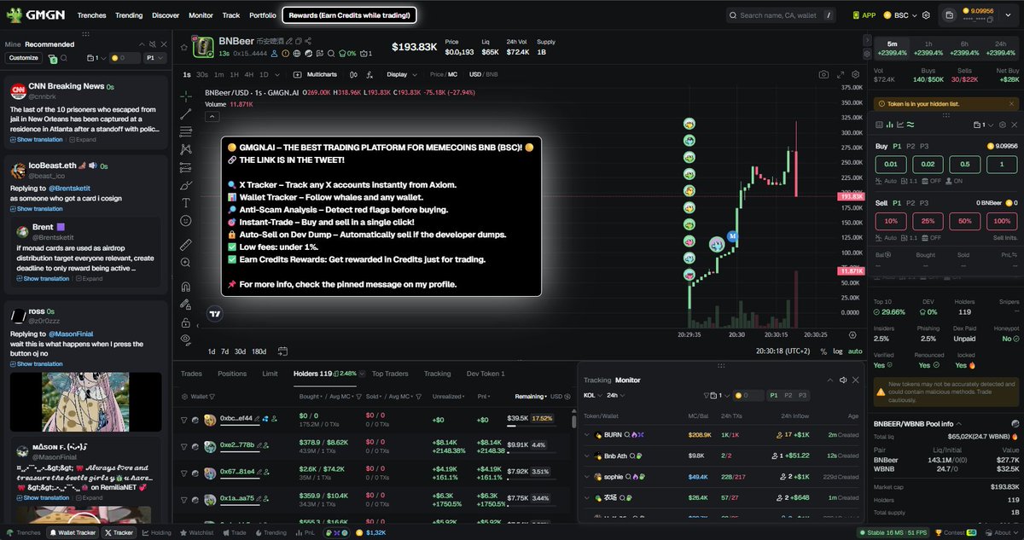Switch chart currency to BNB
Viewport: 1024px width, 540px height.
tap(492, 74)
